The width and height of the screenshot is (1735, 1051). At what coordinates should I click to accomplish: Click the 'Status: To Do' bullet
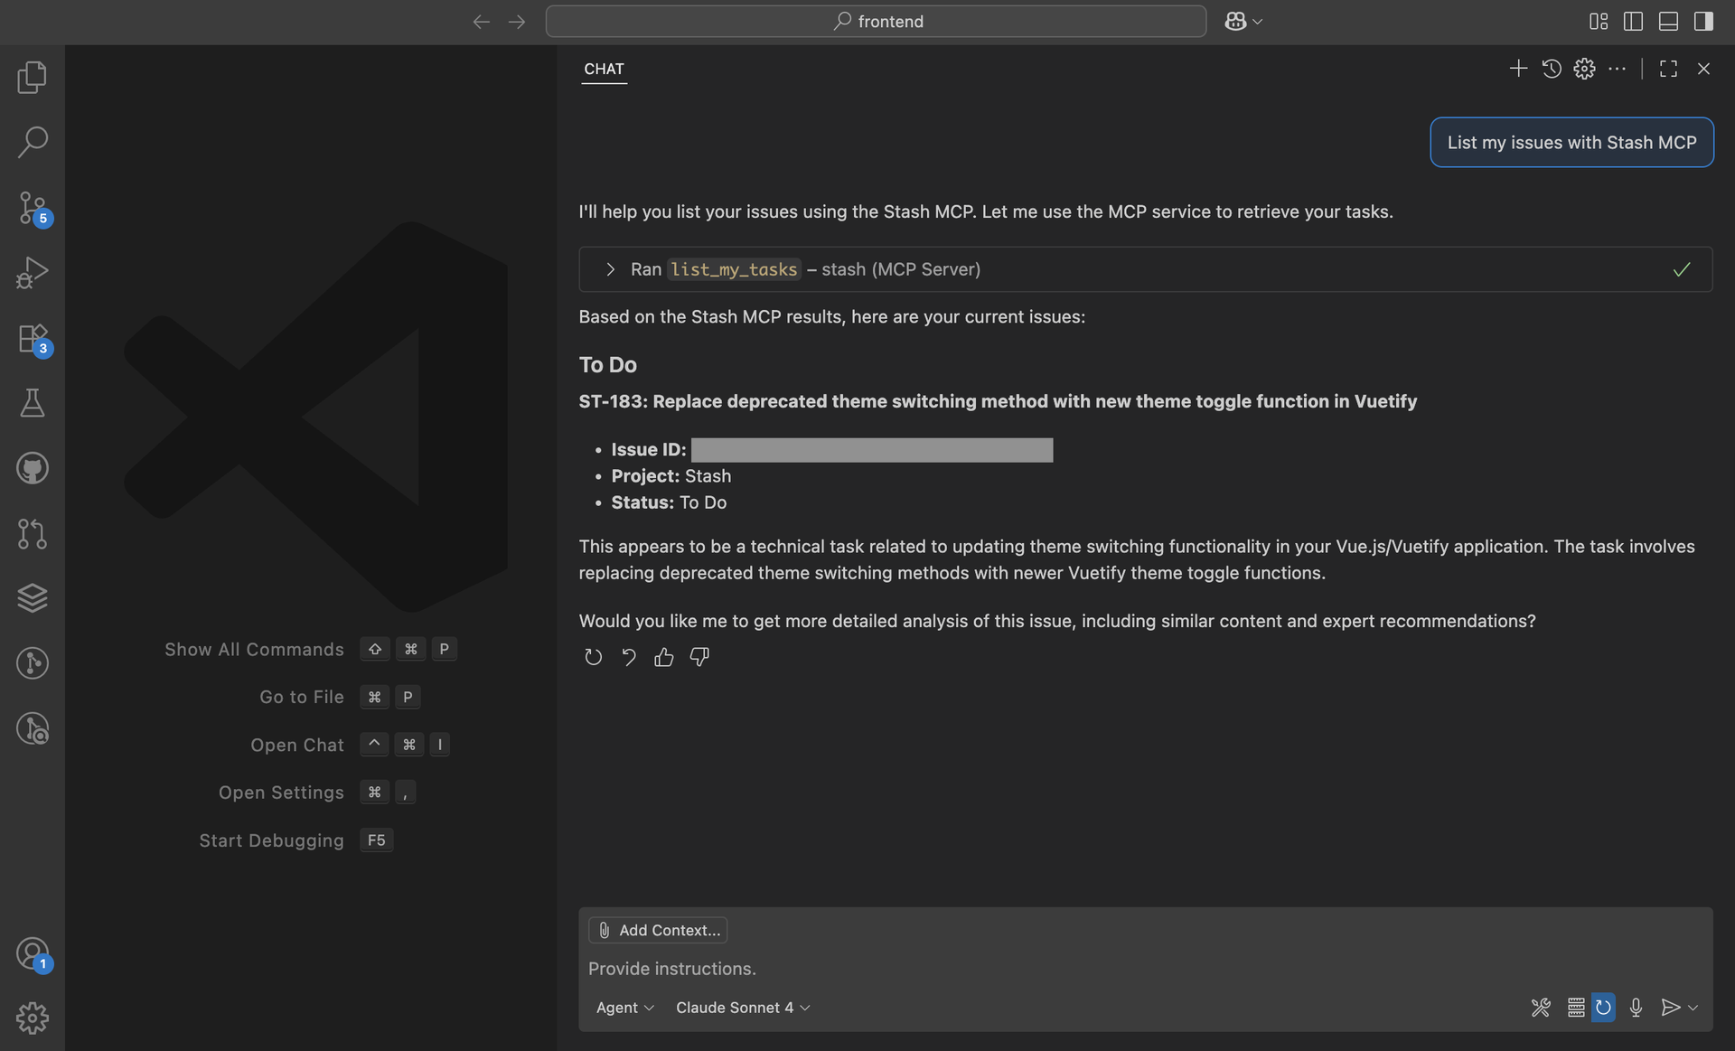click(669, 502)
